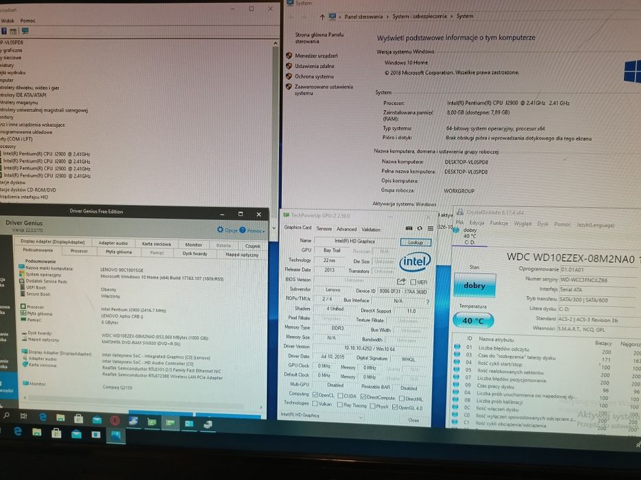Open the Widok menu in Device Manager

pos(8,21)
